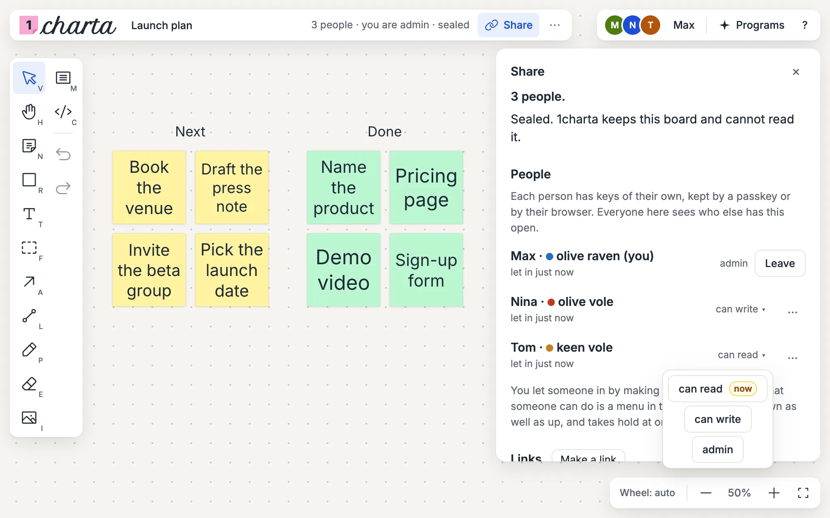This screenshot has width=830, height=518.
Task: Select the 'Book the venue' sticky note
Action: click(149, 187)
